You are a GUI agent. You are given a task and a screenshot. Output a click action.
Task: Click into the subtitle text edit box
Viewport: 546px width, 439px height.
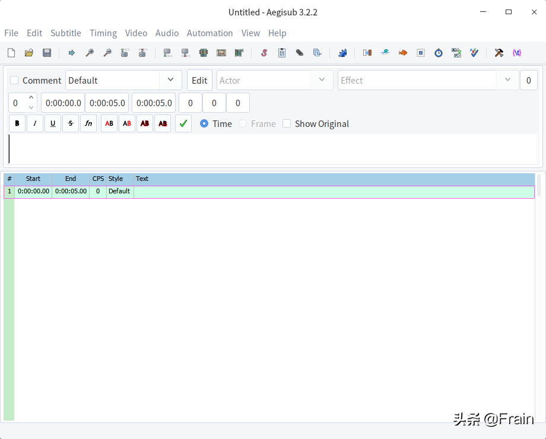[273, 149]
